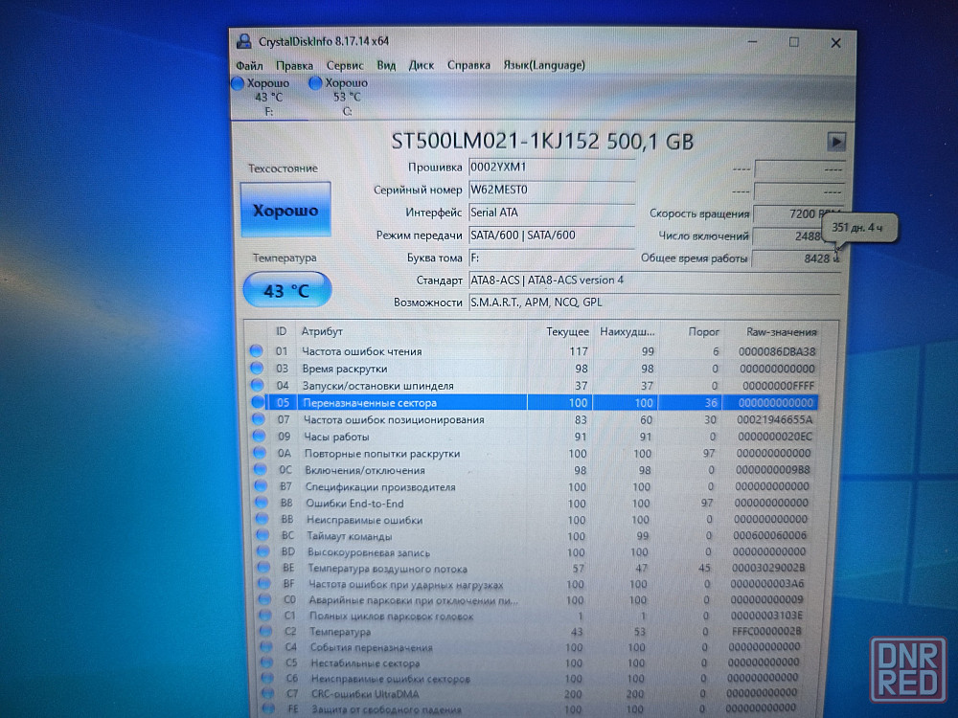
Task: Click the Raw-значения column header
Action: pyautogui.click(x=782, y=331)
